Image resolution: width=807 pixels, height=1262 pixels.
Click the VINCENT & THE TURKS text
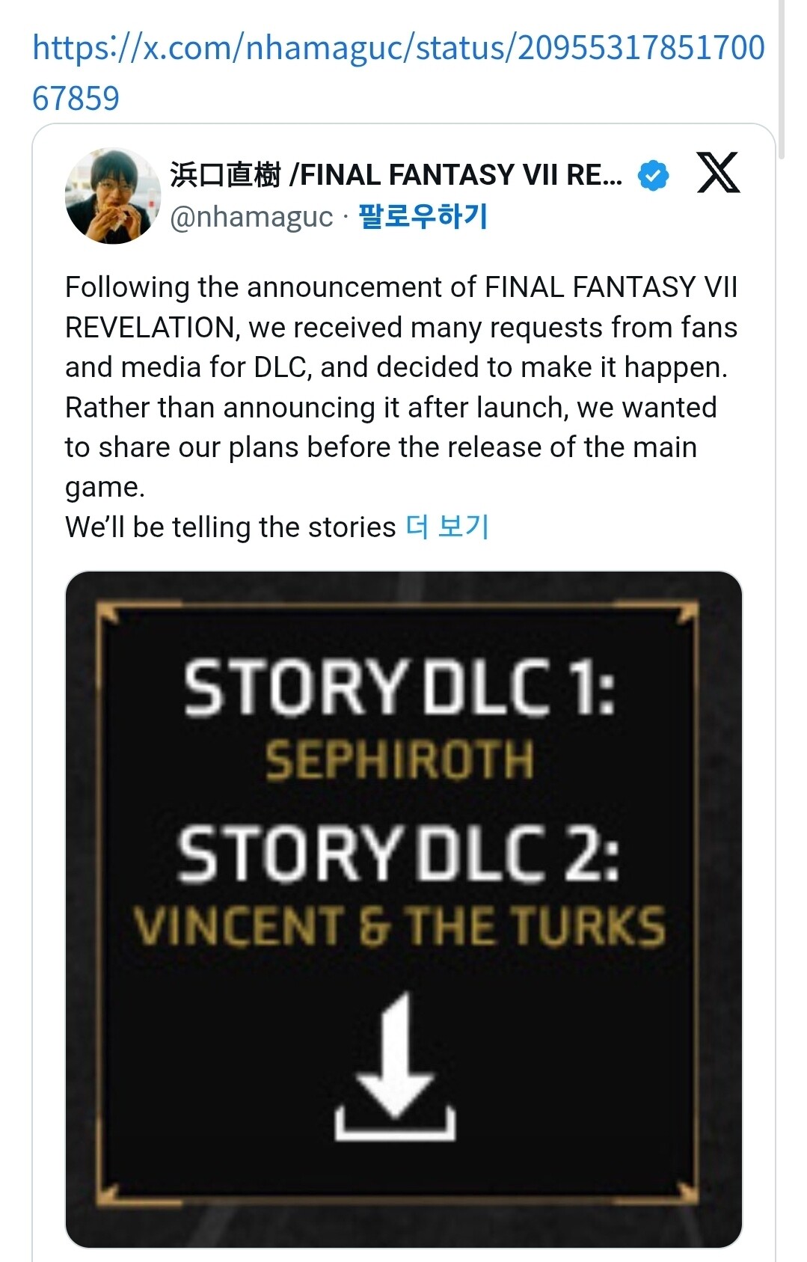point(400,926)
